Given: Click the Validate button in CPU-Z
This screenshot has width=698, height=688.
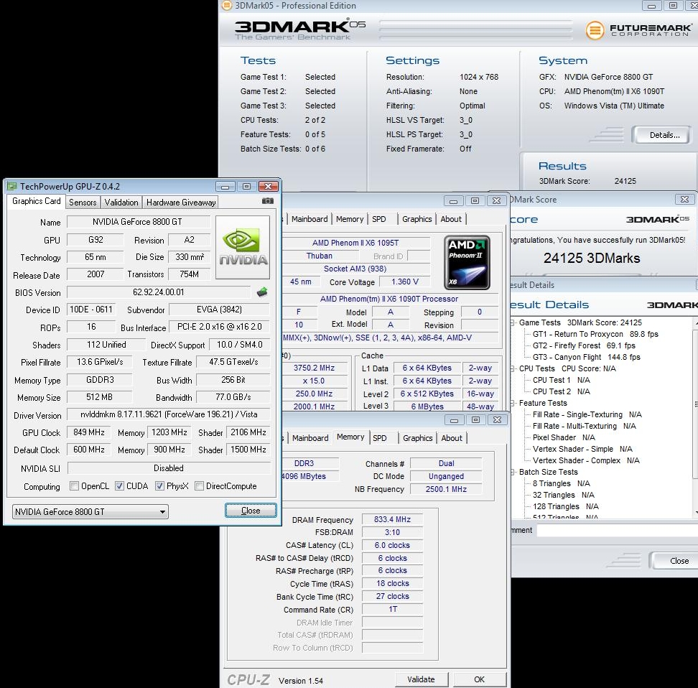Looking at the screenshot, I should point(421,679).
